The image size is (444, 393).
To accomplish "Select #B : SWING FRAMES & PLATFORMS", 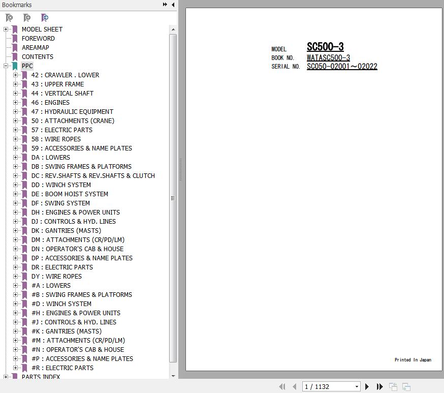I will coord(82,295).
